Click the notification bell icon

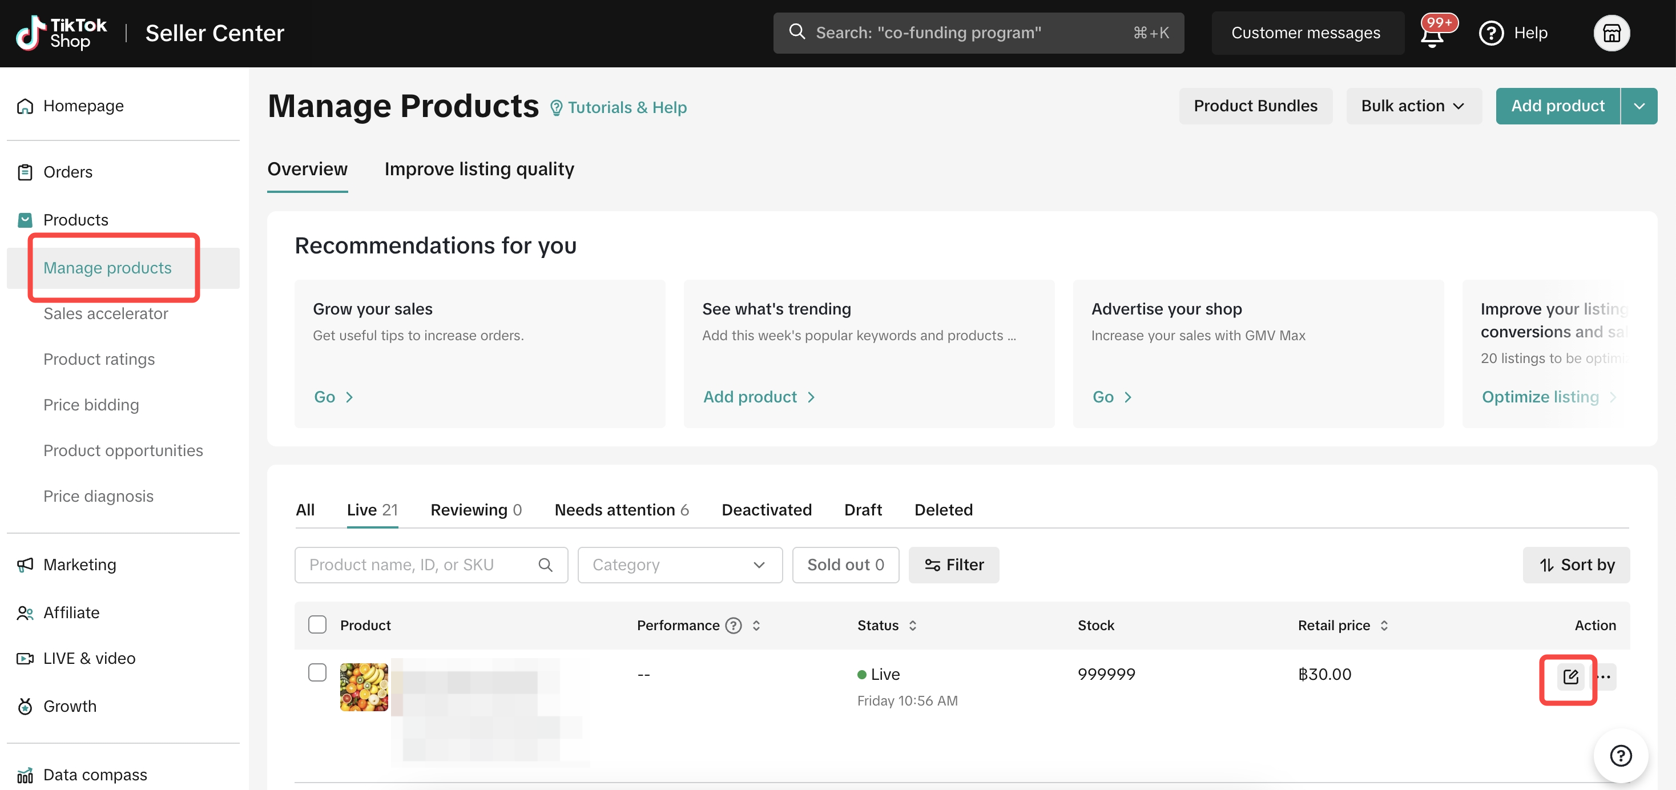pos(1432,35)
